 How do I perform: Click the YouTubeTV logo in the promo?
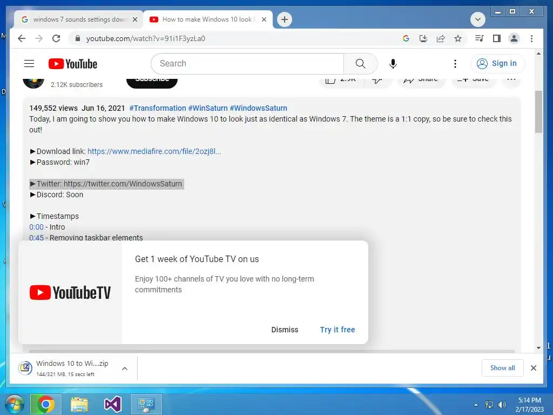click(70, 292)
